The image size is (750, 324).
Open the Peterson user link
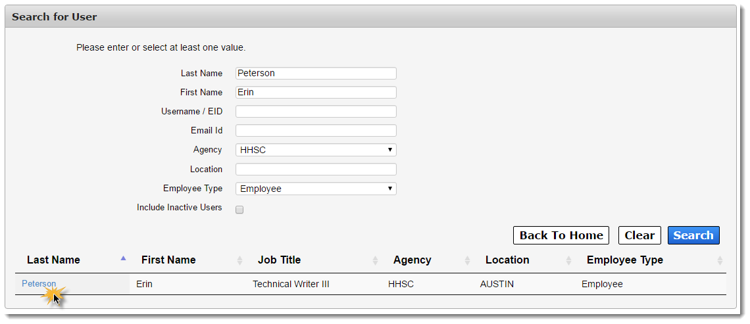pos(39,284)
